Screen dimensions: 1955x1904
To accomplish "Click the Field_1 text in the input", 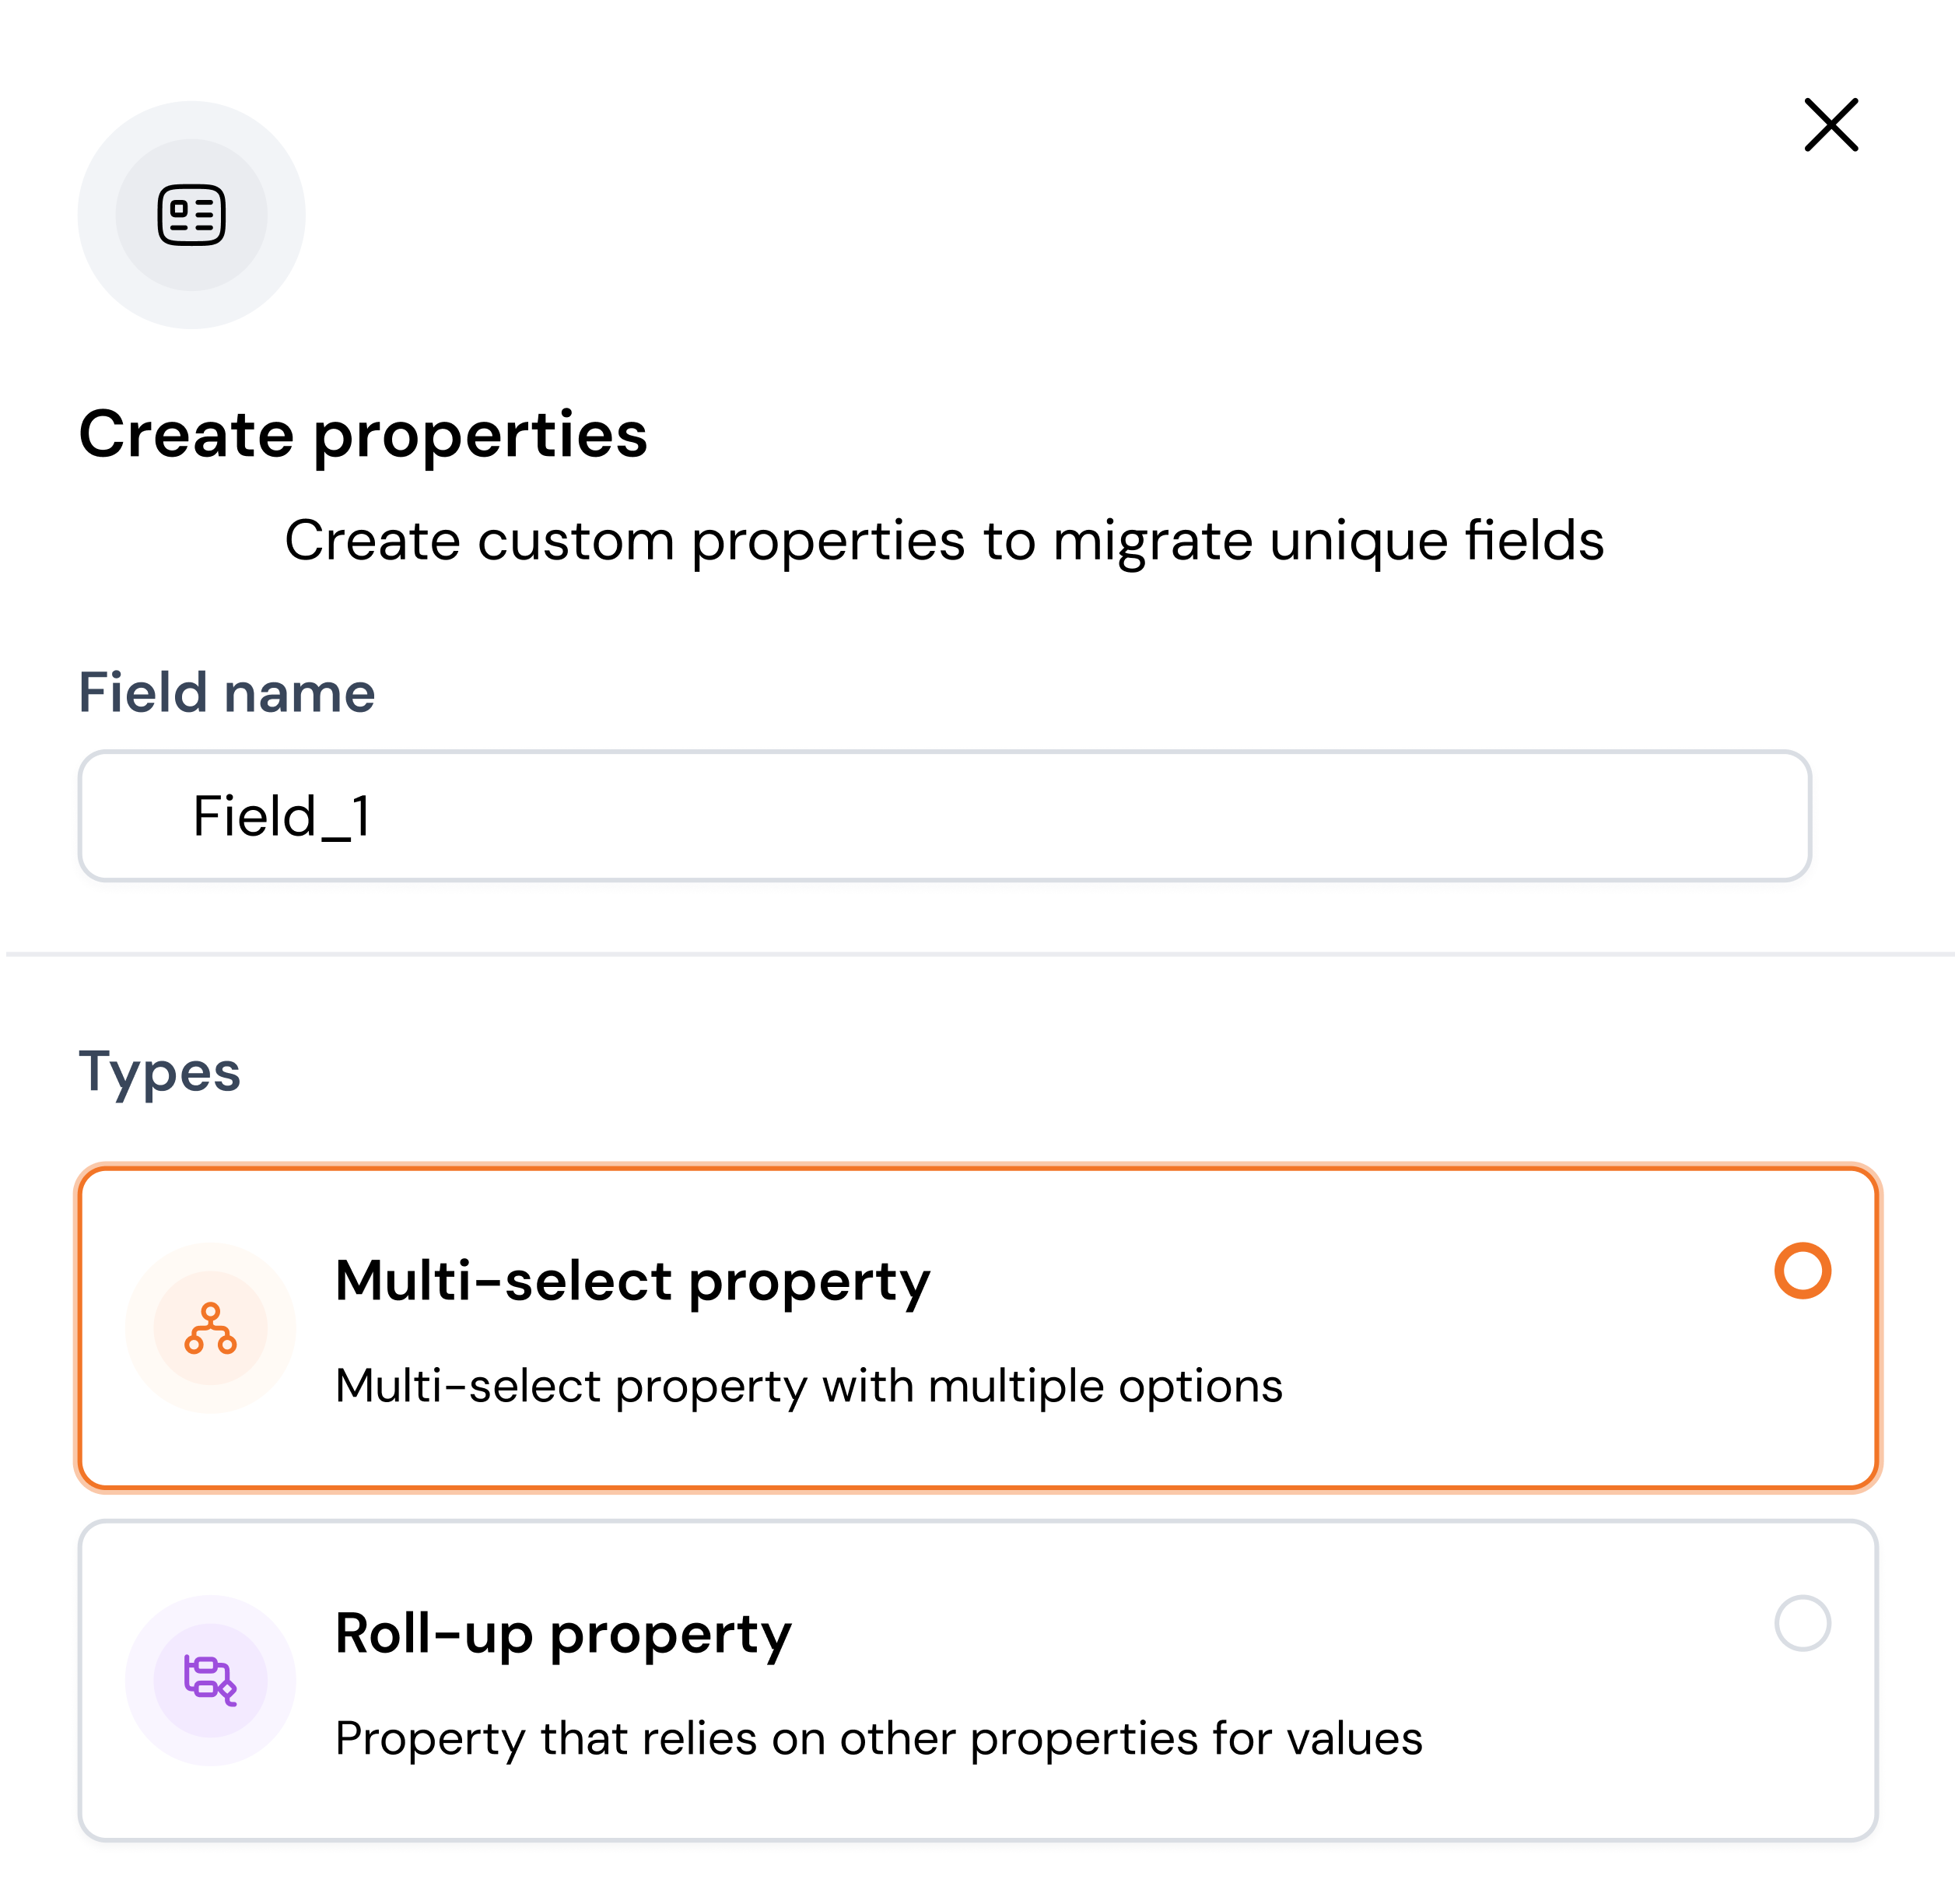I will tap(281, 816).
